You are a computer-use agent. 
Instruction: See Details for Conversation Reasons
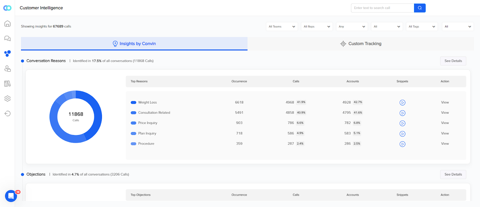point(453,61)
